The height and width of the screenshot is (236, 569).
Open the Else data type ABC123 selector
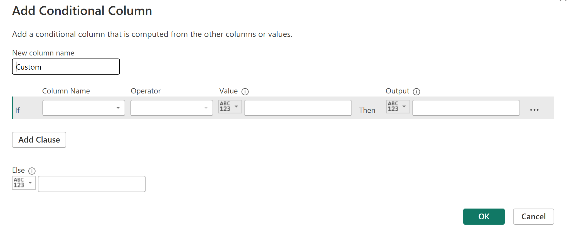tap(24, 183)
